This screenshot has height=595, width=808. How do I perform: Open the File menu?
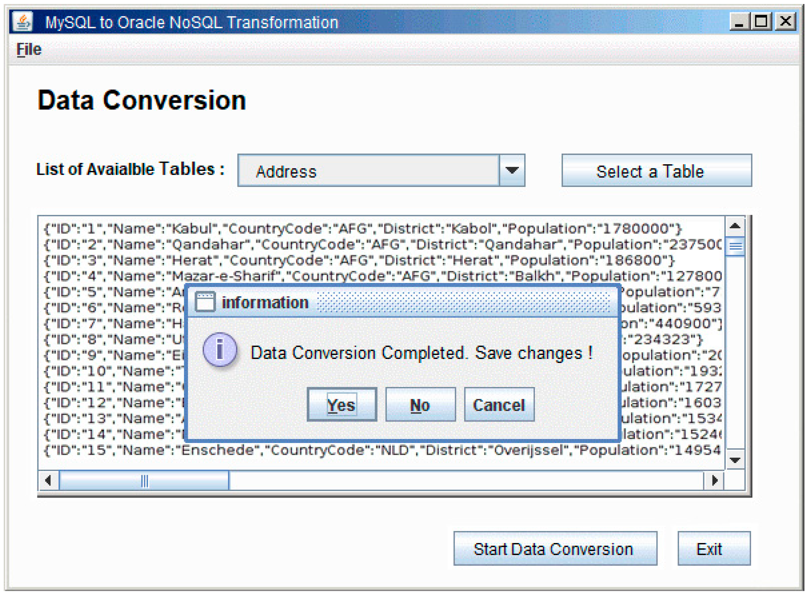(29, 49)
